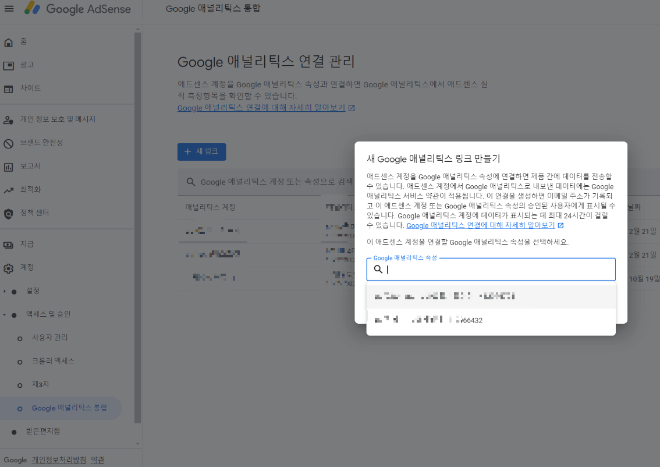This screenshot has height=467, width=660.
Task: Click the 지급 payments icon
Action: click(x=8, y=245)
